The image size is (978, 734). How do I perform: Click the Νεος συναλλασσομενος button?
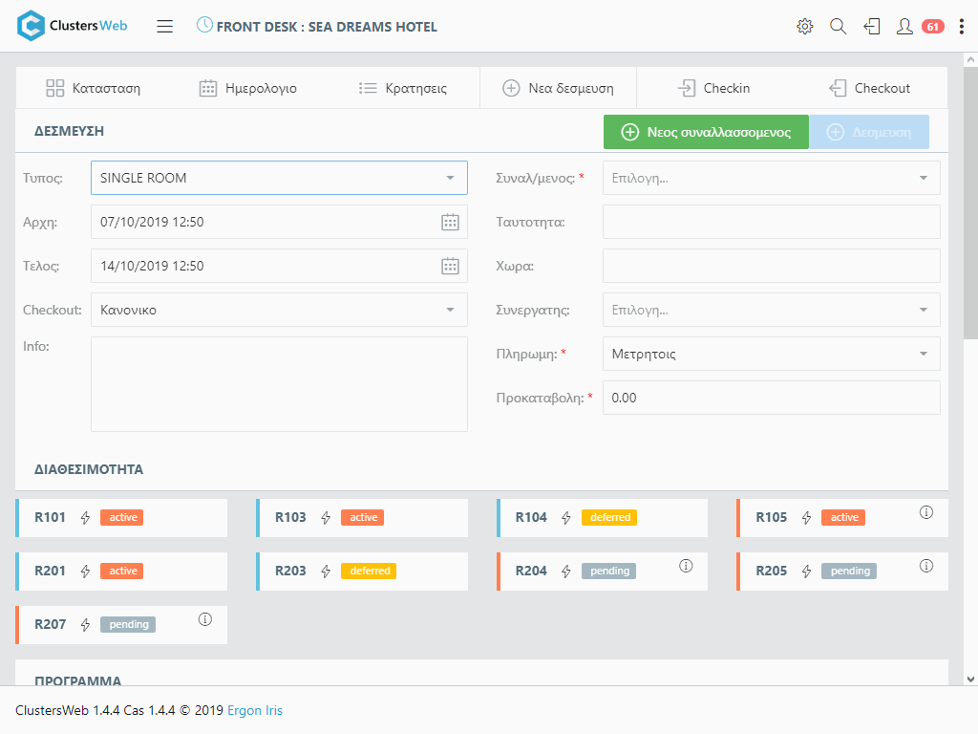[x=706, y=132]
